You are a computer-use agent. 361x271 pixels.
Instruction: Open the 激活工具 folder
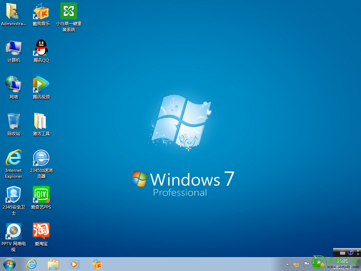pyautogui.click(x=41, y=122)
